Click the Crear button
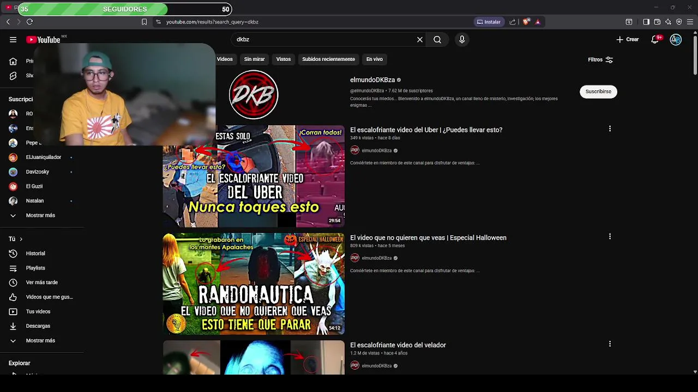This screenshot has width=698, height=392. [x=628, y=40]
